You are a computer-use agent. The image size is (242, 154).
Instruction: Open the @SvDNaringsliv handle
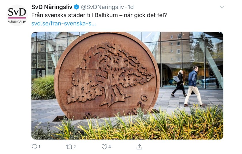[102, 7]
